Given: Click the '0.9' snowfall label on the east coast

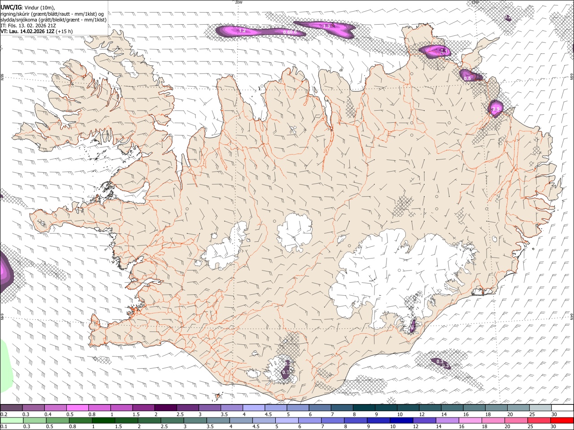Looking at the screenshot, I should pos(496,109).
